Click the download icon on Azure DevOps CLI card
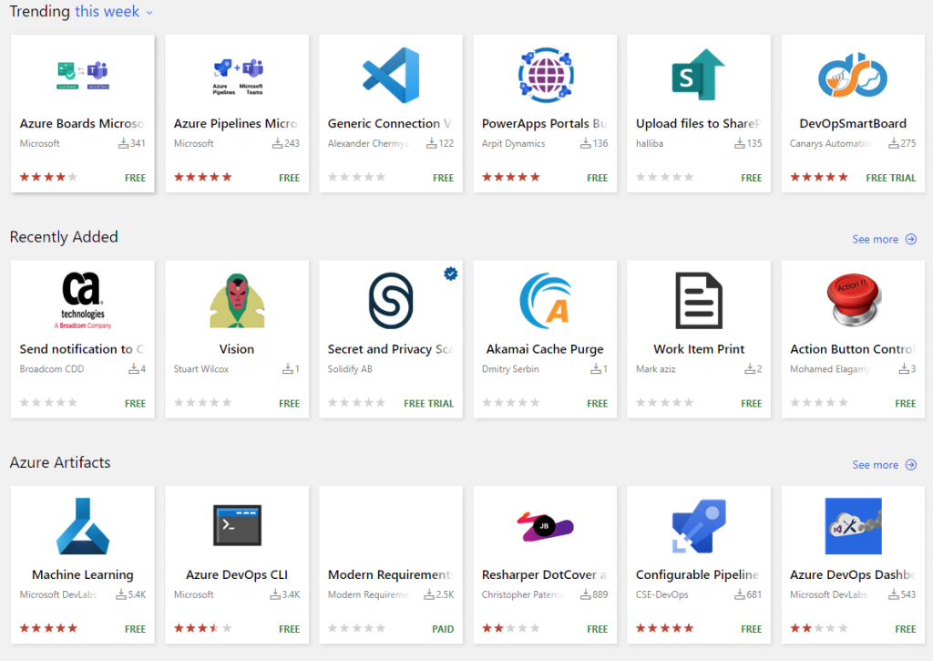 tap(275, 594)
